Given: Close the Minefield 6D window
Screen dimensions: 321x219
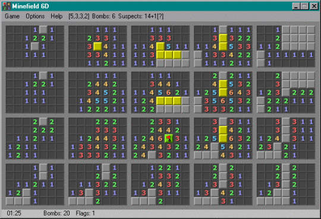Looking at the screenshot, I should 314,7.
